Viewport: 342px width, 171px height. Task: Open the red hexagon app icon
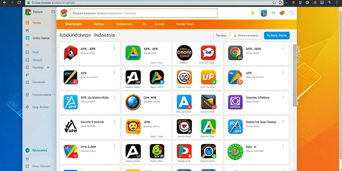tap(70, 52)
